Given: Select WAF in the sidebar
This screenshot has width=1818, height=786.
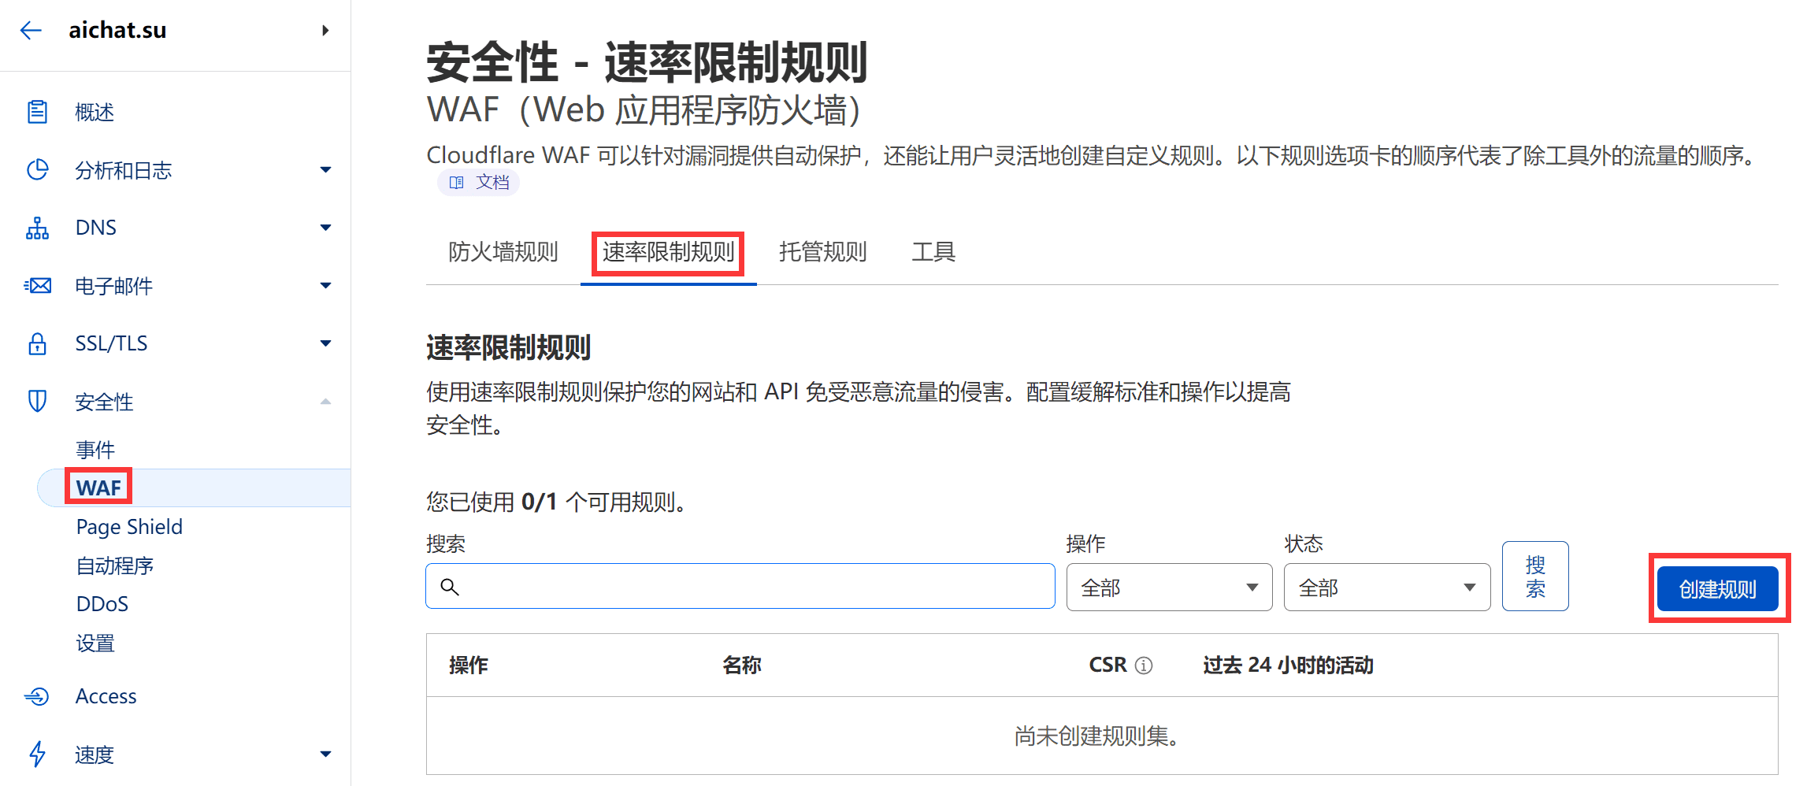Looking at the screenshot, I should click(x=98, y=488).
